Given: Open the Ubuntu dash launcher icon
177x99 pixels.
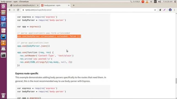Looking at the screenshot, I should (x=3, y=6).
